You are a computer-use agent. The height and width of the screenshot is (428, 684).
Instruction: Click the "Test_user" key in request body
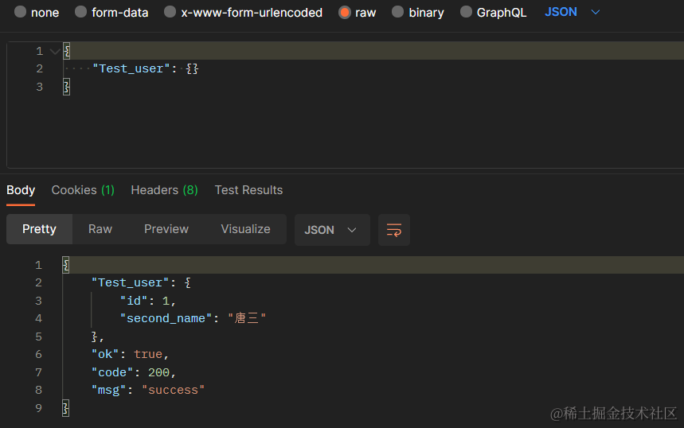[131, 69]
